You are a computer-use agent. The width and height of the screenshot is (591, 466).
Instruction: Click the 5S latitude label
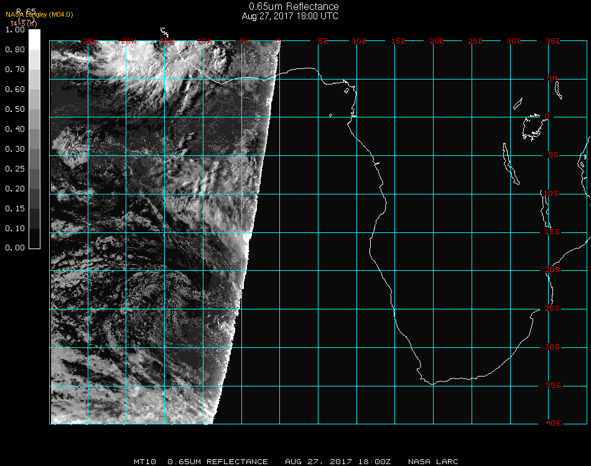pyautogui.click(x=553, y=155)
